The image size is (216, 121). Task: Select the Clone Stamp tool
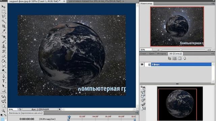[x=3, y=46]
